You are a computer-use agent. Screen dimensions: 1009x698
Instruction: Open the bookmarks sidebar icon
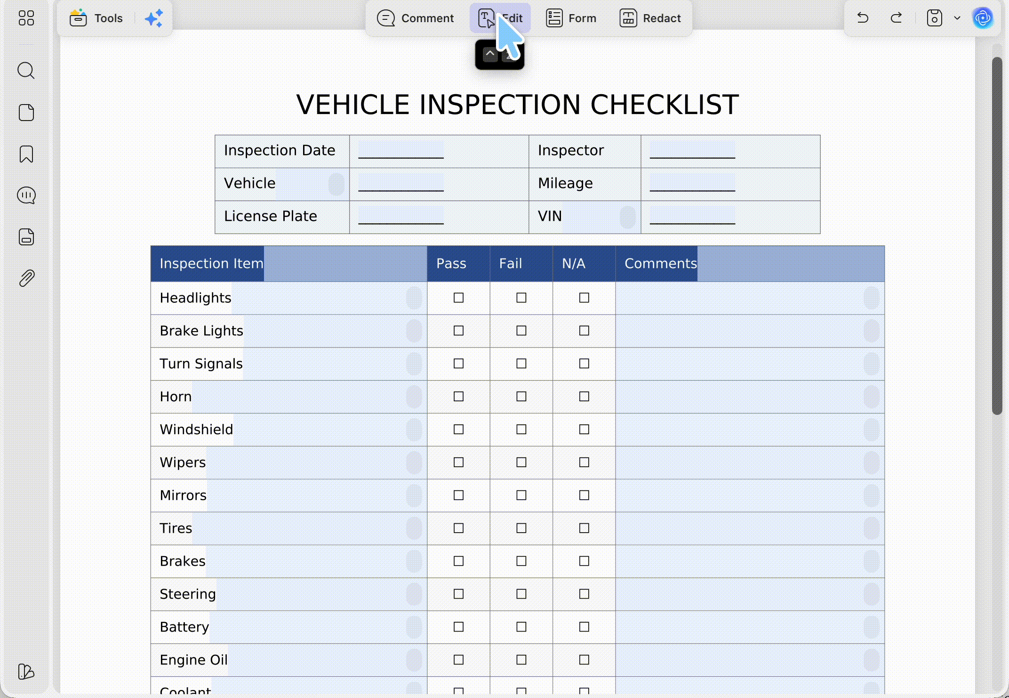[x=26, y=154]
